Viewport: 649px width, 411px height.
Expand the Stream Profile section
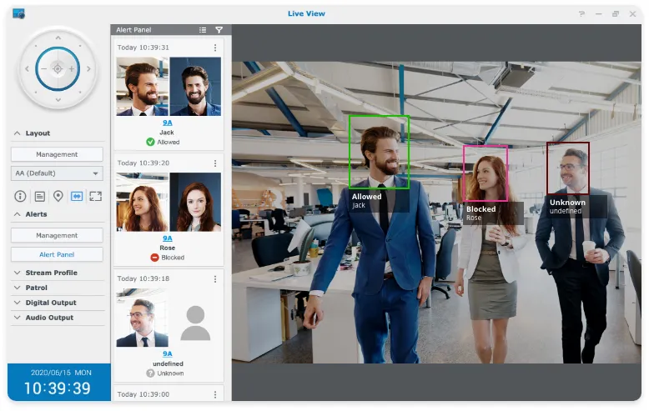click(51, 273)
